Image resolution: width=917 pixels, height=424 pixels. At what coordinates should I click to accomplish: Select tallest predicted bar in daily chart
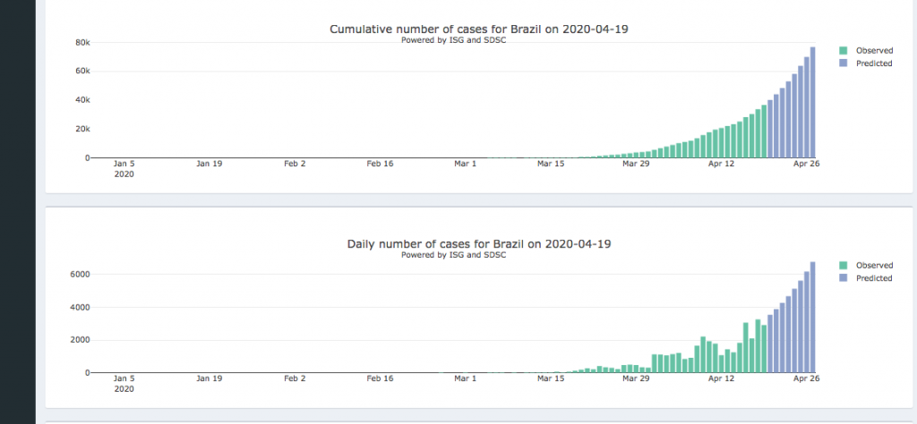pyautogui.click(x=812, y=317)
